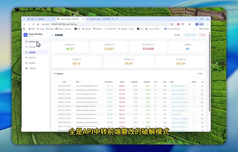Viewport: 238px width, 152px height.
Task: Reload the current page
Action: [33, 24]
